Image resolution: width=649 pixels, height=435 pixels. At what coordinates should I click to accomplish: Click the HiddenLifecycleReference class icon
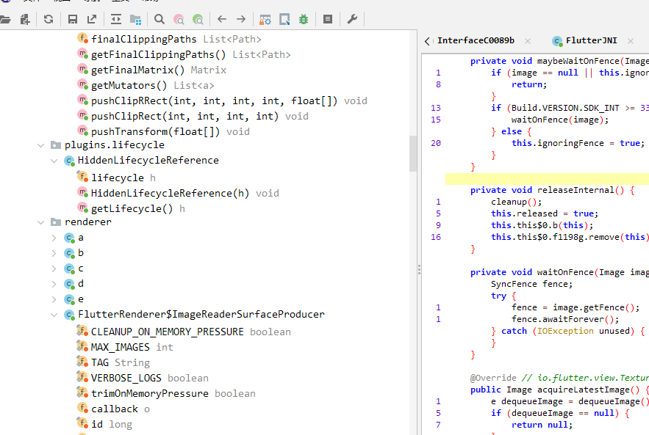click(x=69, y=161)
